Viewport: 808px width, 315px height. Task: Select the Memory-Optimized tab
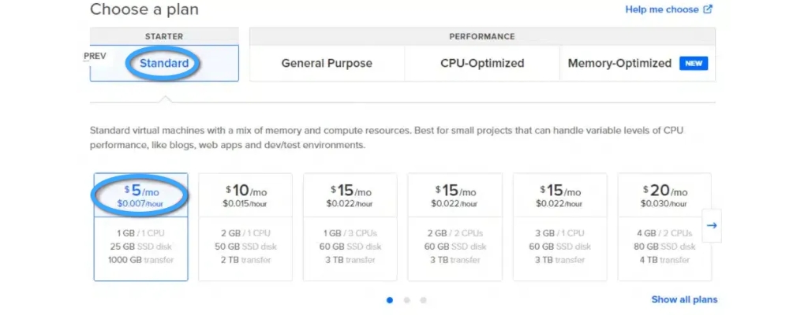[619, 64]
